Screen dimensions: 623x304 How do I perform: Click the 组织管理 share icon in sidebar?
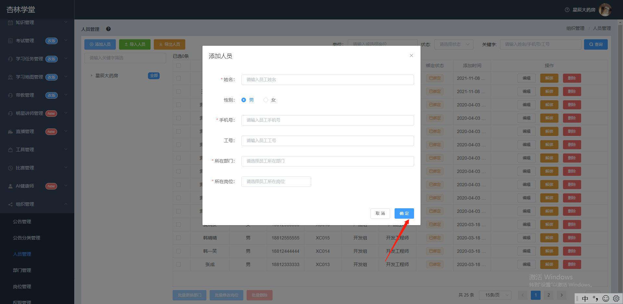coord(10,204)
